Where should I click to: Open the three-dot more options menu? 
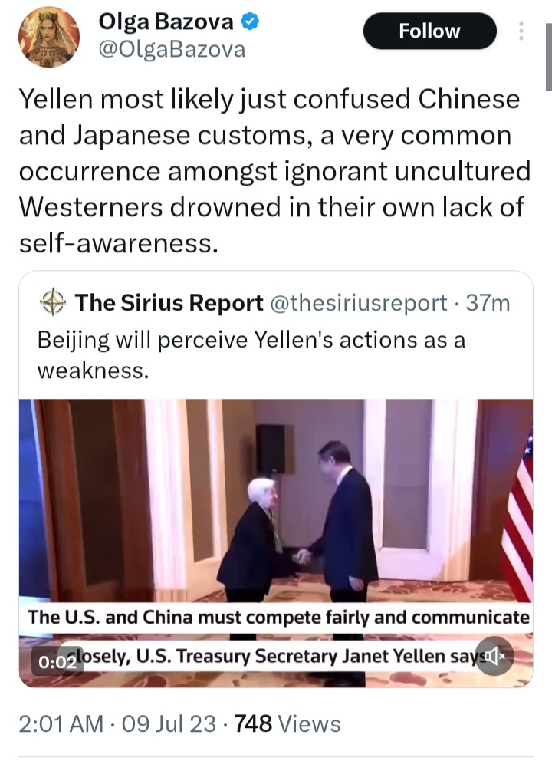pyautogui.click(x=521, y=31)
